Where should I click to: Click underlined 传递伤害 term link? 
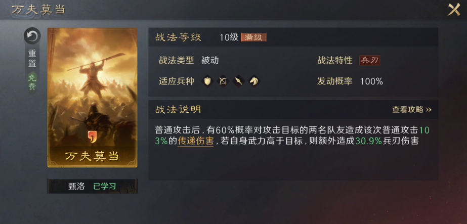click(x=195, y=141)
